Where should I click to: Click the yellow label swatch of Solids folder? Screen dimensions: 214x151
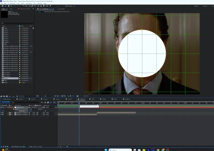(20, 83)
